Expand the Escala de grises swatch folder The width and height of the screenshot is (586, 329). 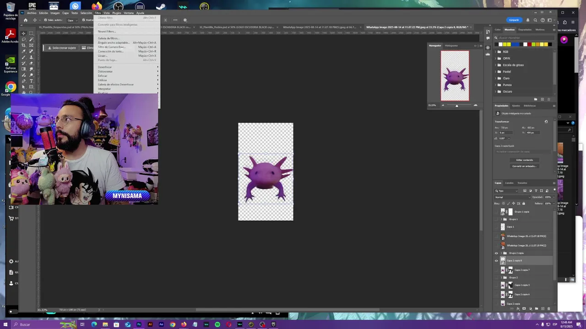[x=495, y=65]
